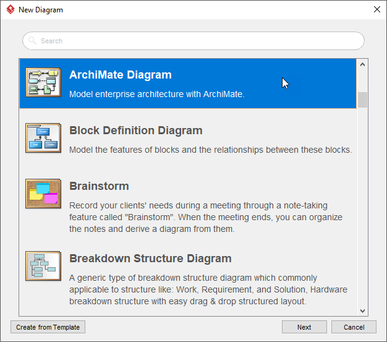Choose the Brainstorm heading

(99, 186)
